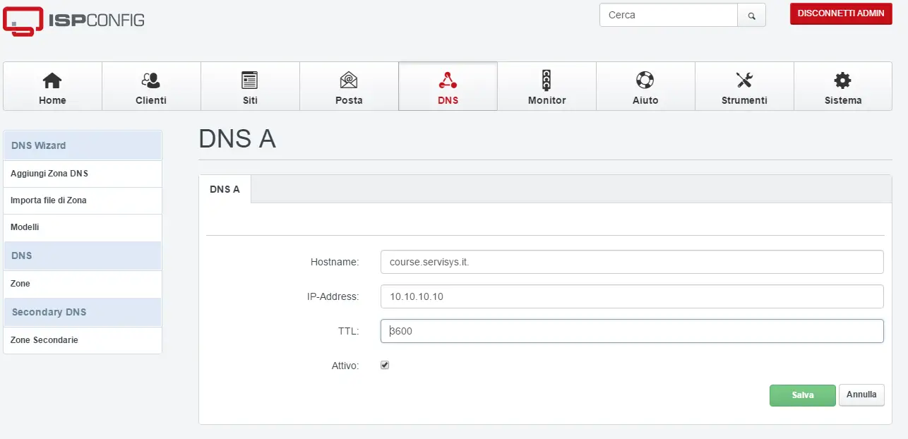Image resolution: width=908 pixels, height=439 pixels.
Task: Click the DNS sidebar section header
Action: 83,255
